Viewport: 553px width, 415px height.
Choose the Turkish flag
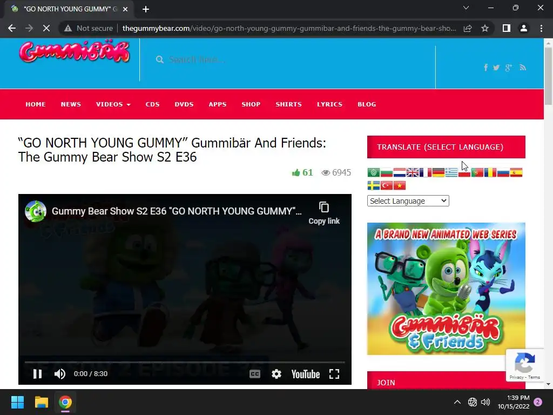click(x=387, y=185)
